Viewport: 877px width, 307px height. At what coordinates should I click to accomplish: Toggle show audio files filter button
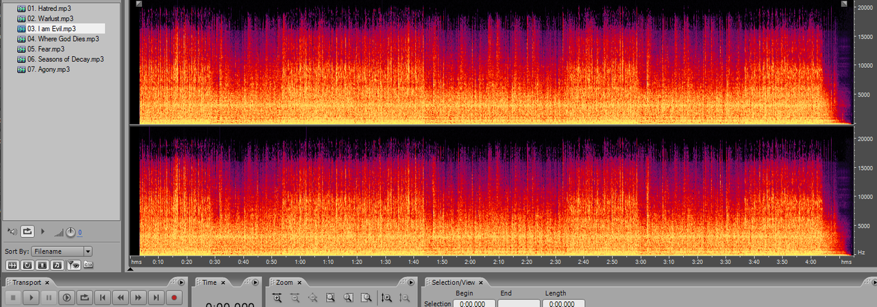pyautogui.click(x=12, y=265)
